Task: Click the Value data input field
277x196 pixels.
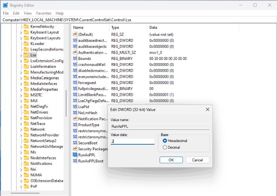Action: [132, 141]
